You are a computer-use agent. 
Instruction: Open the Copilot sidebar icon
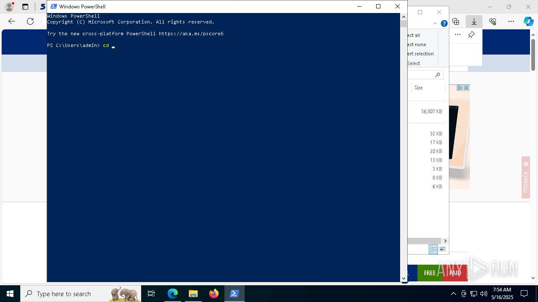[x=528, y=21]
